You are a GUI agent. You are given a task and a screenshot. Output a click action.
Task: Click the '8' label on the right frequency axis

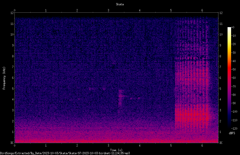pos(220,56)
